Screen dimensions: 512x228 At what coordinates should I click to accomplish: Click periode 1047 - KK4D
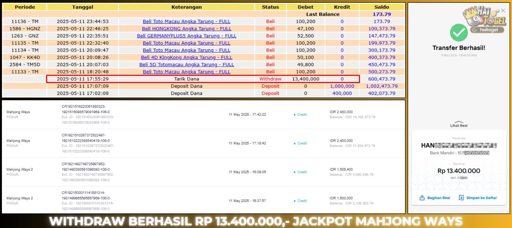pos(25,57)
